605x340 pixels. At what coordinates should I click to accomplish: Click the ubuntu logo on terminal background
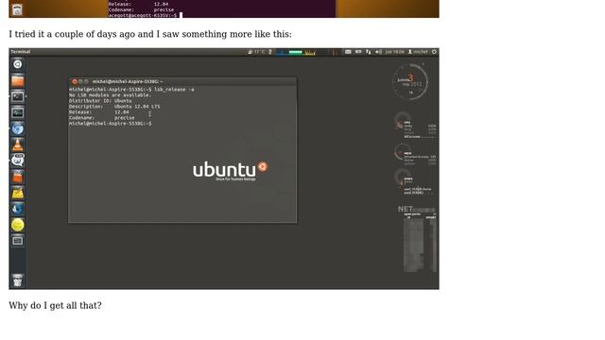point(231,170)
